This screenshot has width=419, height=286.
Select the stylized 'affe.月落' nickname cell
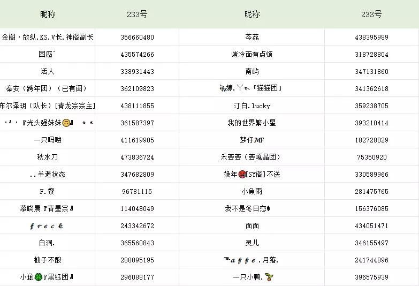point(252,260)
